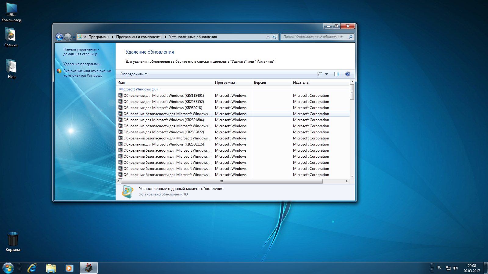This screenshot has height=274, width=488.
Task: Open Windows Explorer from the taskbar
Action: pyautogui.click(x=51, y=268)
